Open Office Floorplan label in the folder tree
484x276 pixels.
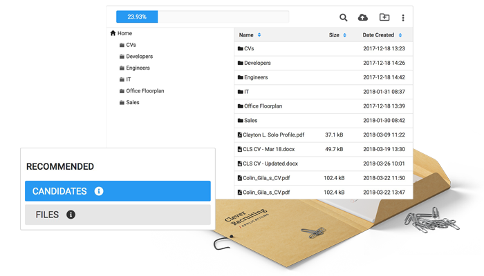(x=145, y=91)
